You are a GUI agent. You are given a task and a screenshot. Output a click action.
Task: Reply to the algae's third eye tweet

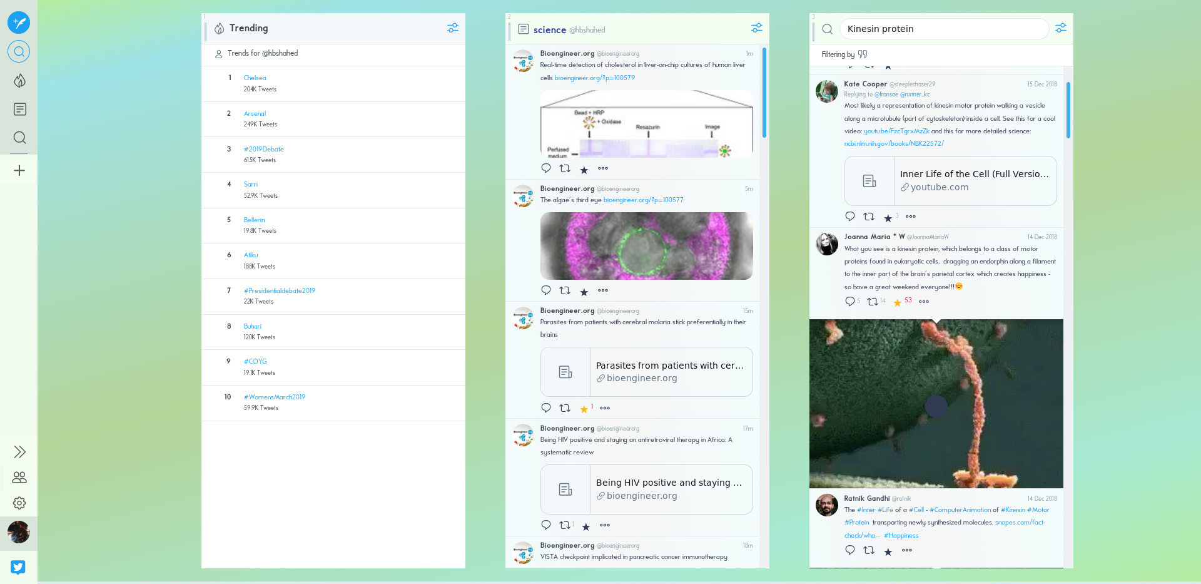[546, 290]
